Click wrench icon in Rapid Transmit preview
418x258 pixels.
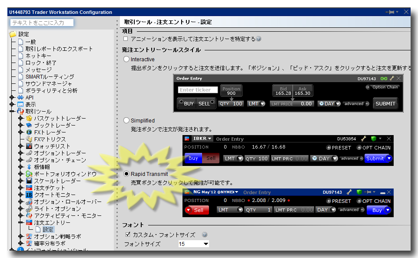click(x=349, y=192)
